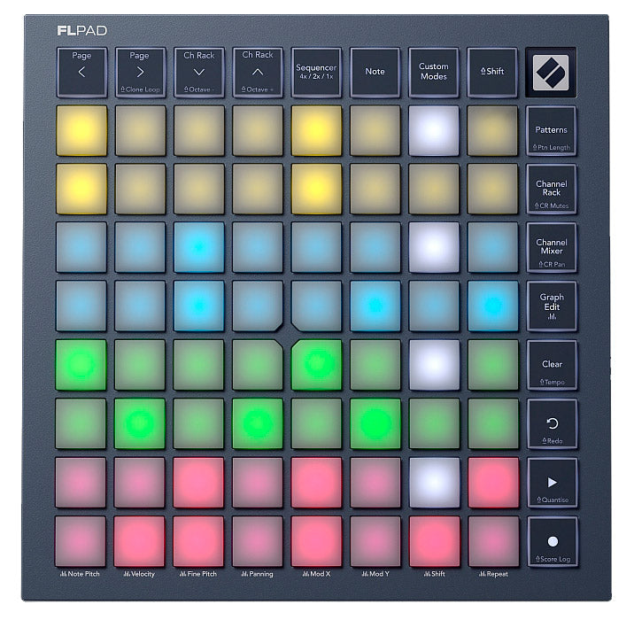The height and width of the screenshot is (620, 634).
Task: Tap the bottom pad labeled Panning
Action: pos(258,541)
